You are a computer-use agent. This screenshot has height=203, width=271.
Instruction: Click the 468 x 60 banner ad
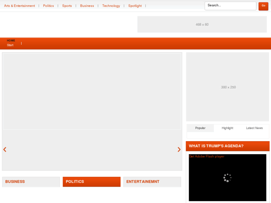click(x=202, y=24)
